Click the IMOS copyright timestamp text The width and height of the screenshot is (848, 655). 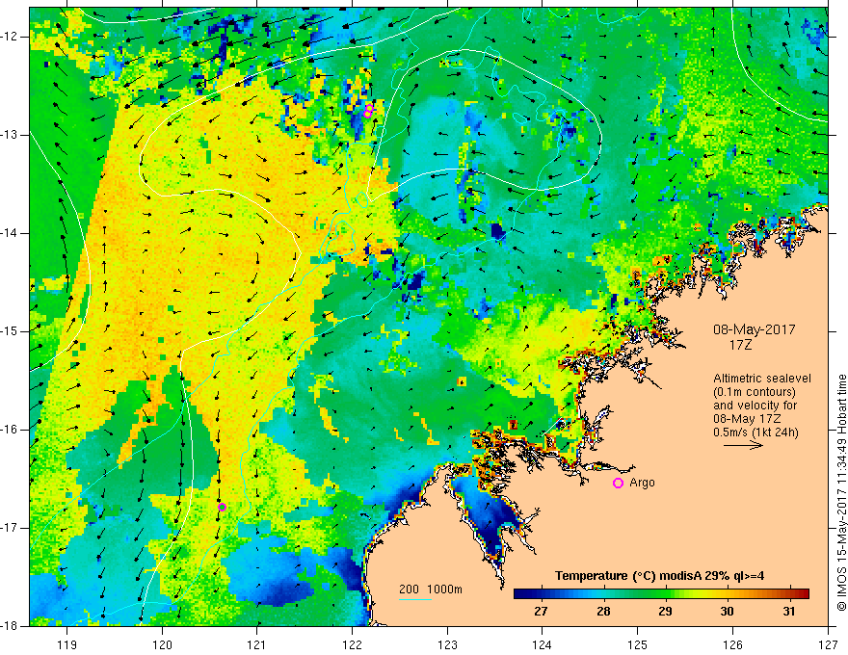click(x=841, y=493)
